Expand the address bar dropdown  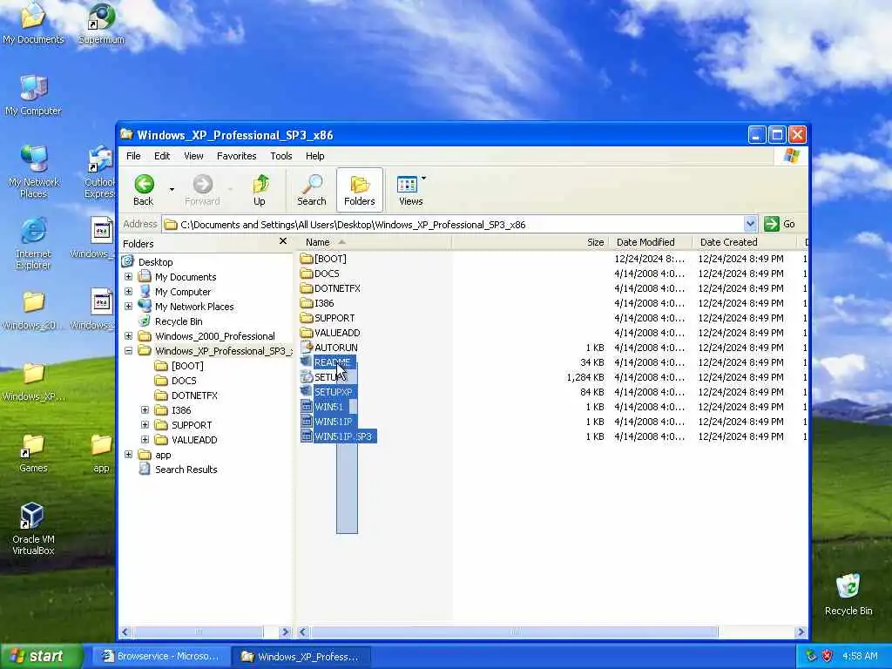click(x=750, y=224)
